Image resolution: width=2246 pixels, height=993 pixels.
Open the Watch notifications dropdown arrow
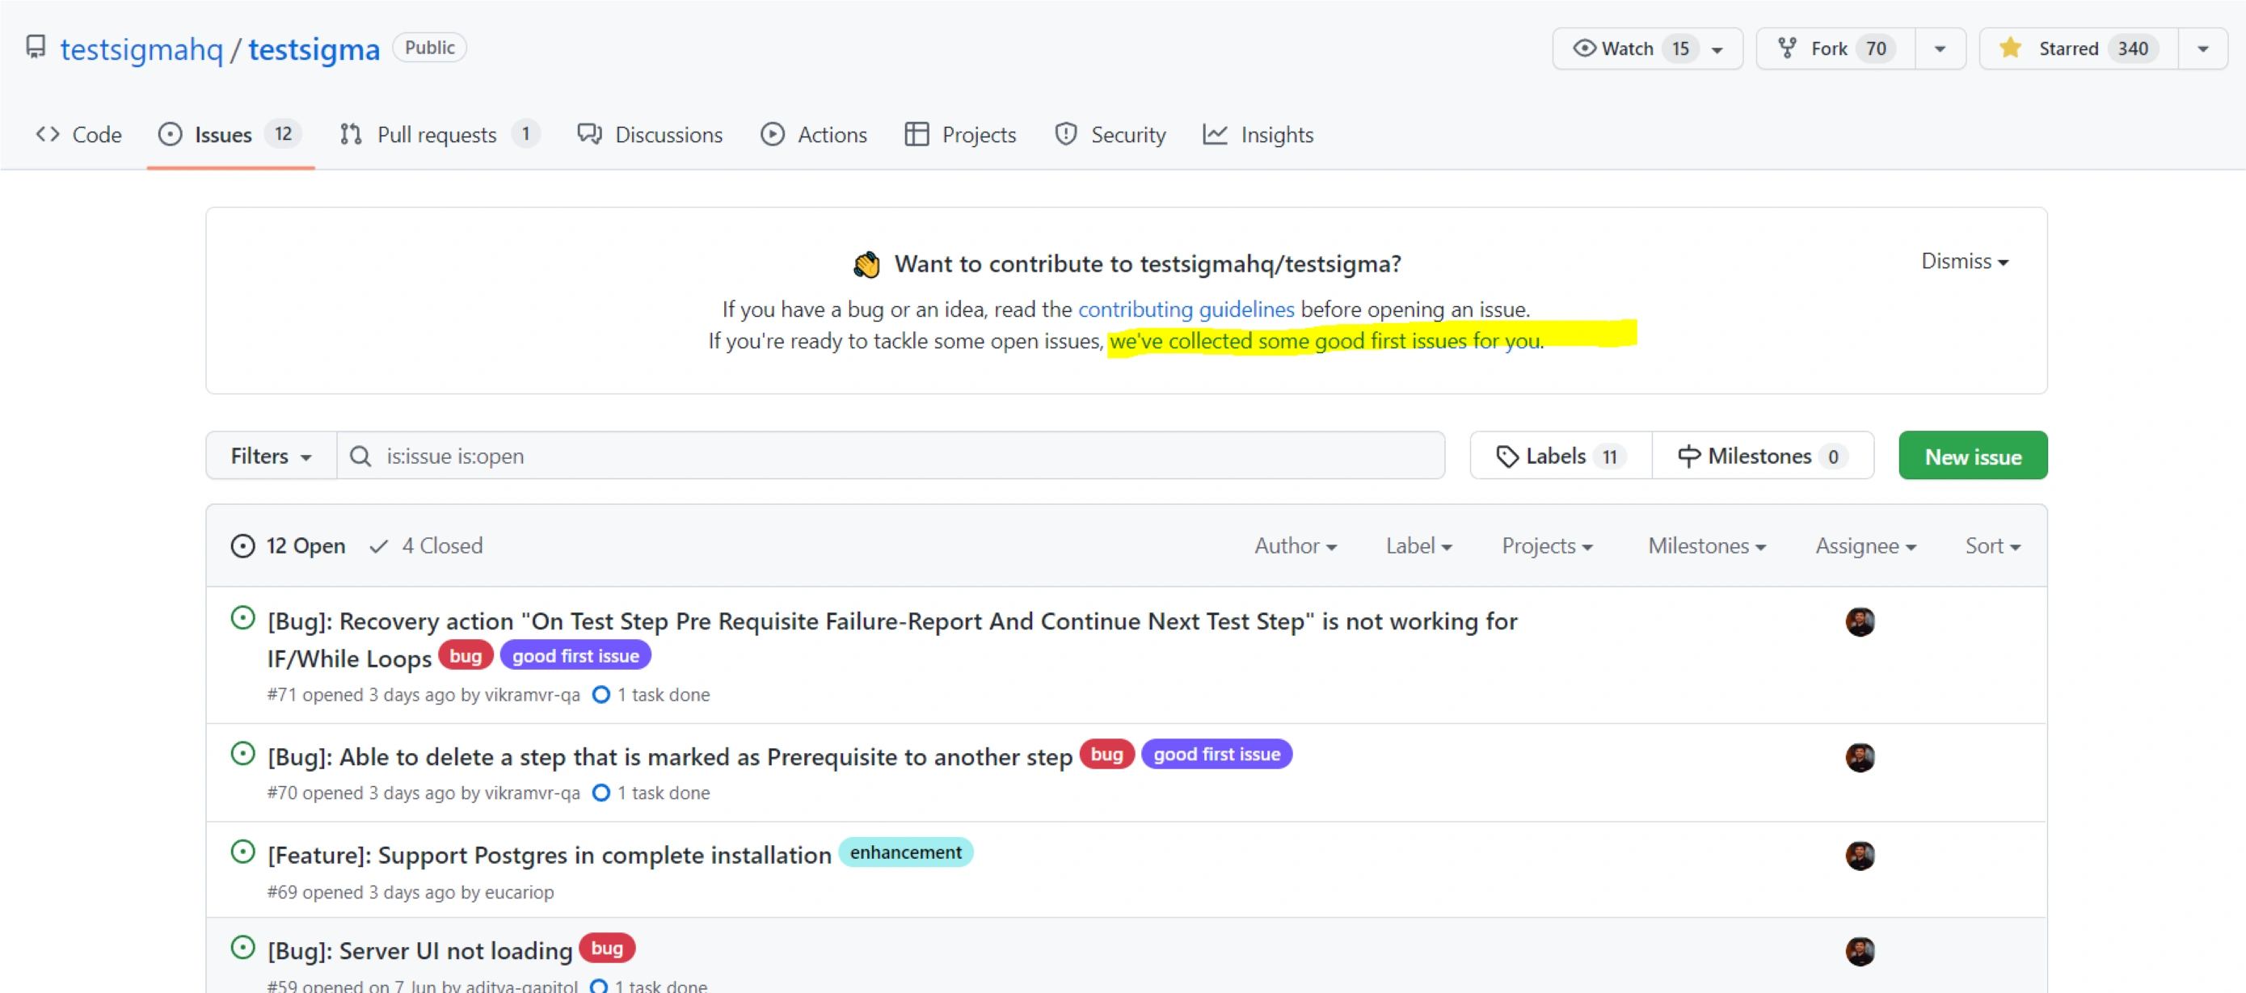click(x=1717, y=48)
